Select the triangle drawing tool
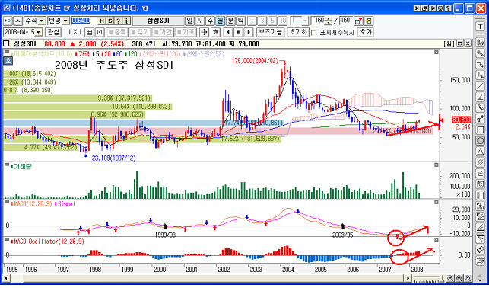Viewport: 489px width, 288px height. 481,152
